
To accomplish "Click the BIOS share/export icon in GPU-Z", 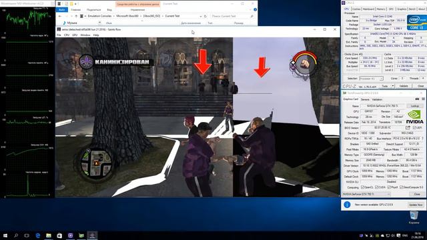I will 408,127.
